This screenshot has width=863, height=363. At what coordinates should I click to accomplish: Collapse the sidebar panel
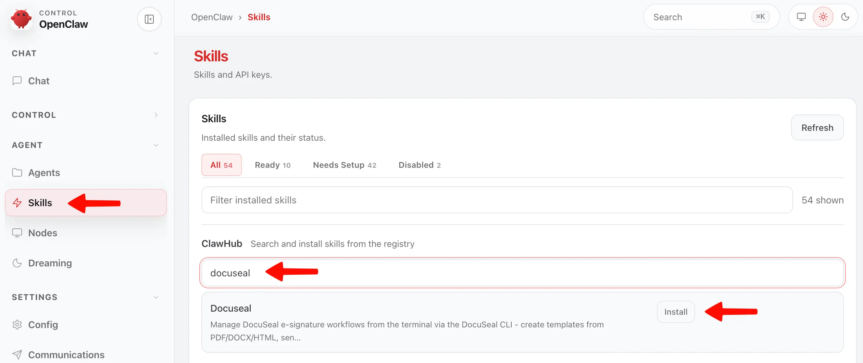pos(149,19)
